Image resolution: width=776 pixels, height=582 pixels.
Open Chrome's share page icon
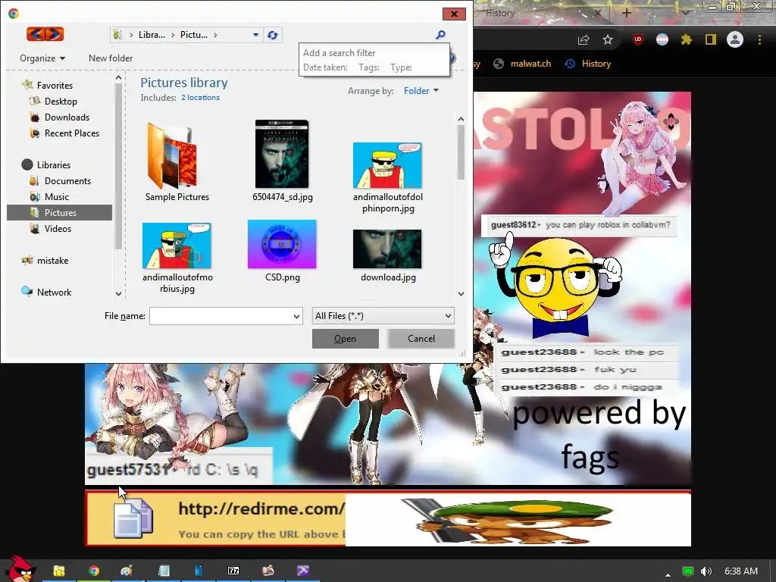(584, 39)
